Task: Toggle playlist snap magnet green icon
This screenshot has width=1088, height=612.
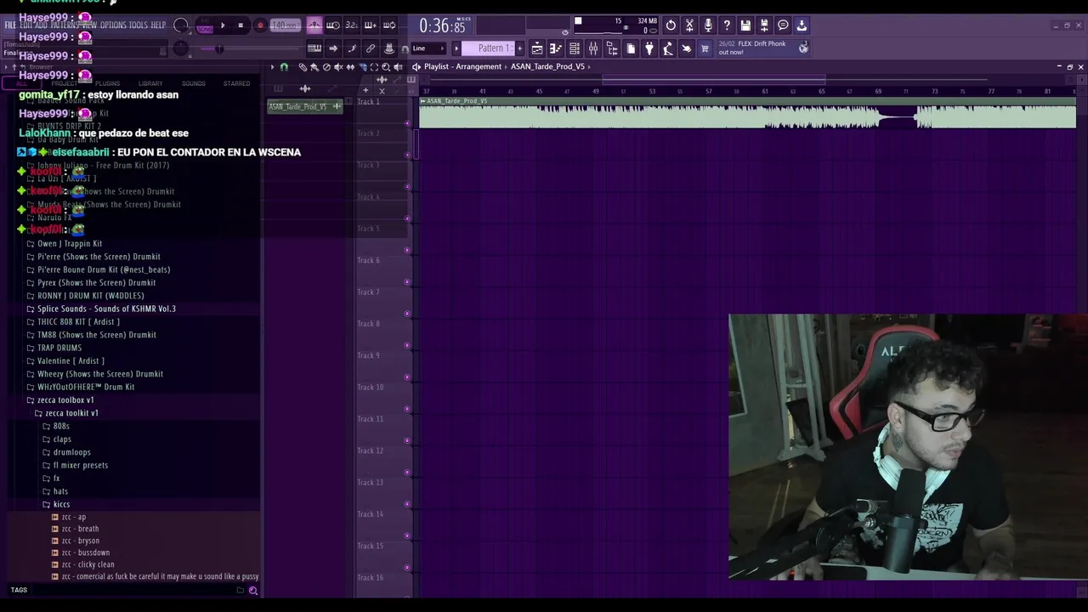Action: coord(284,67)
